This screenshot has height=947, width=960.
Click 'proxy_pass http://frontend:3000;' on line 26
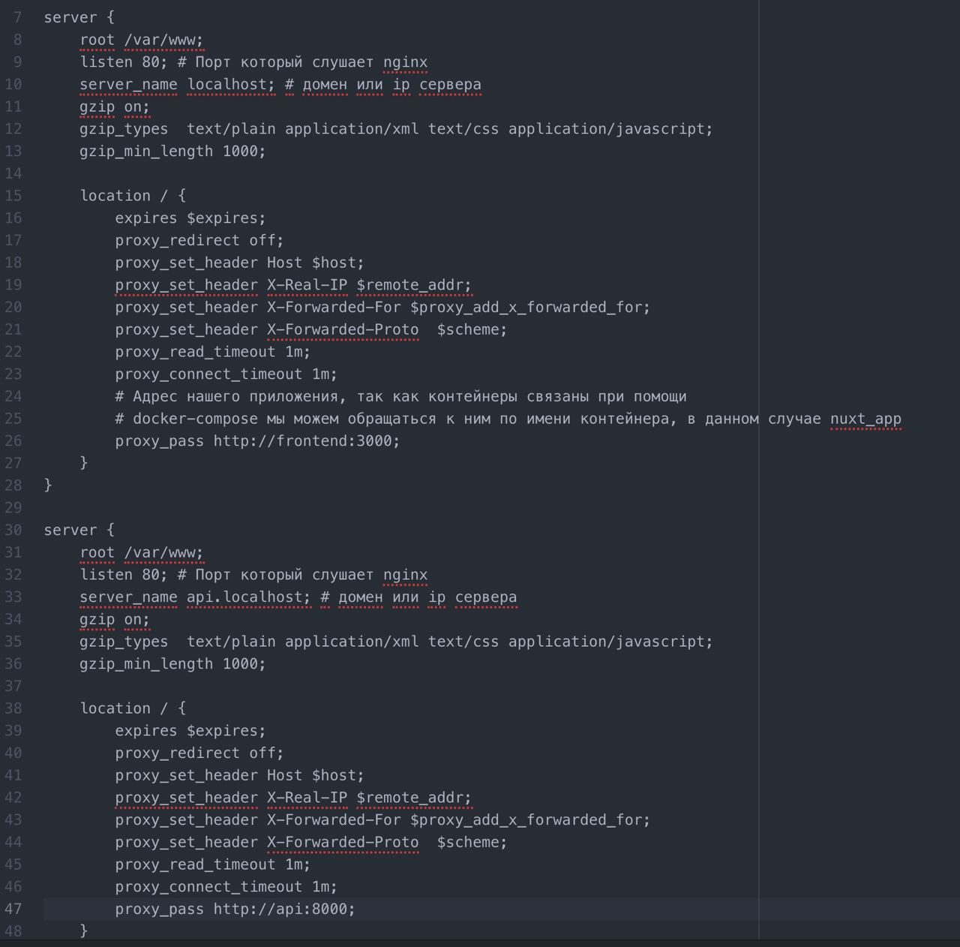[258, 441]
